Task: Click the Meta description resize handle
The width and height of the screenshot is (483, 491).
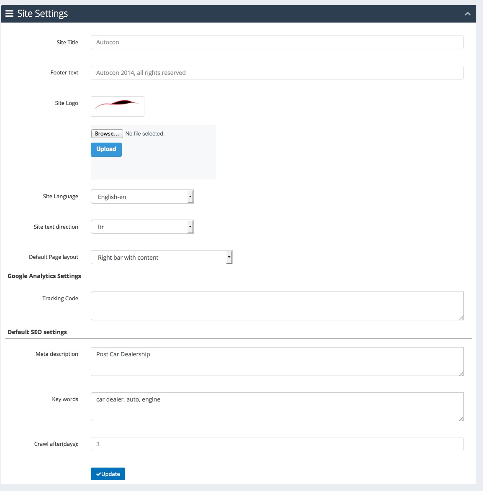Action: pos(461,373)
